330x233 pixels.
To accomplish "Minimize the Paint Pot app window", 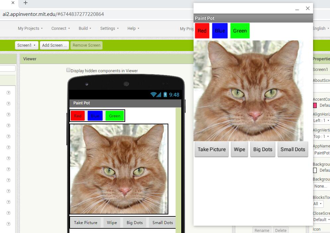I will (x=297, y=9).
